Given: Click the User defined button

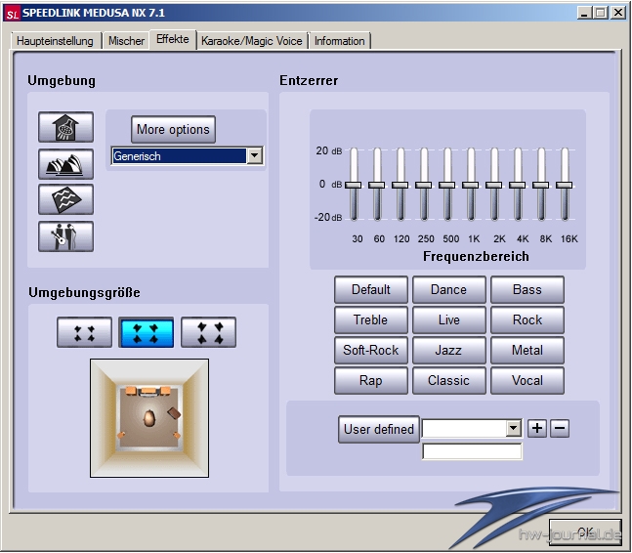Looking at the screenshot, I should 379,429.
